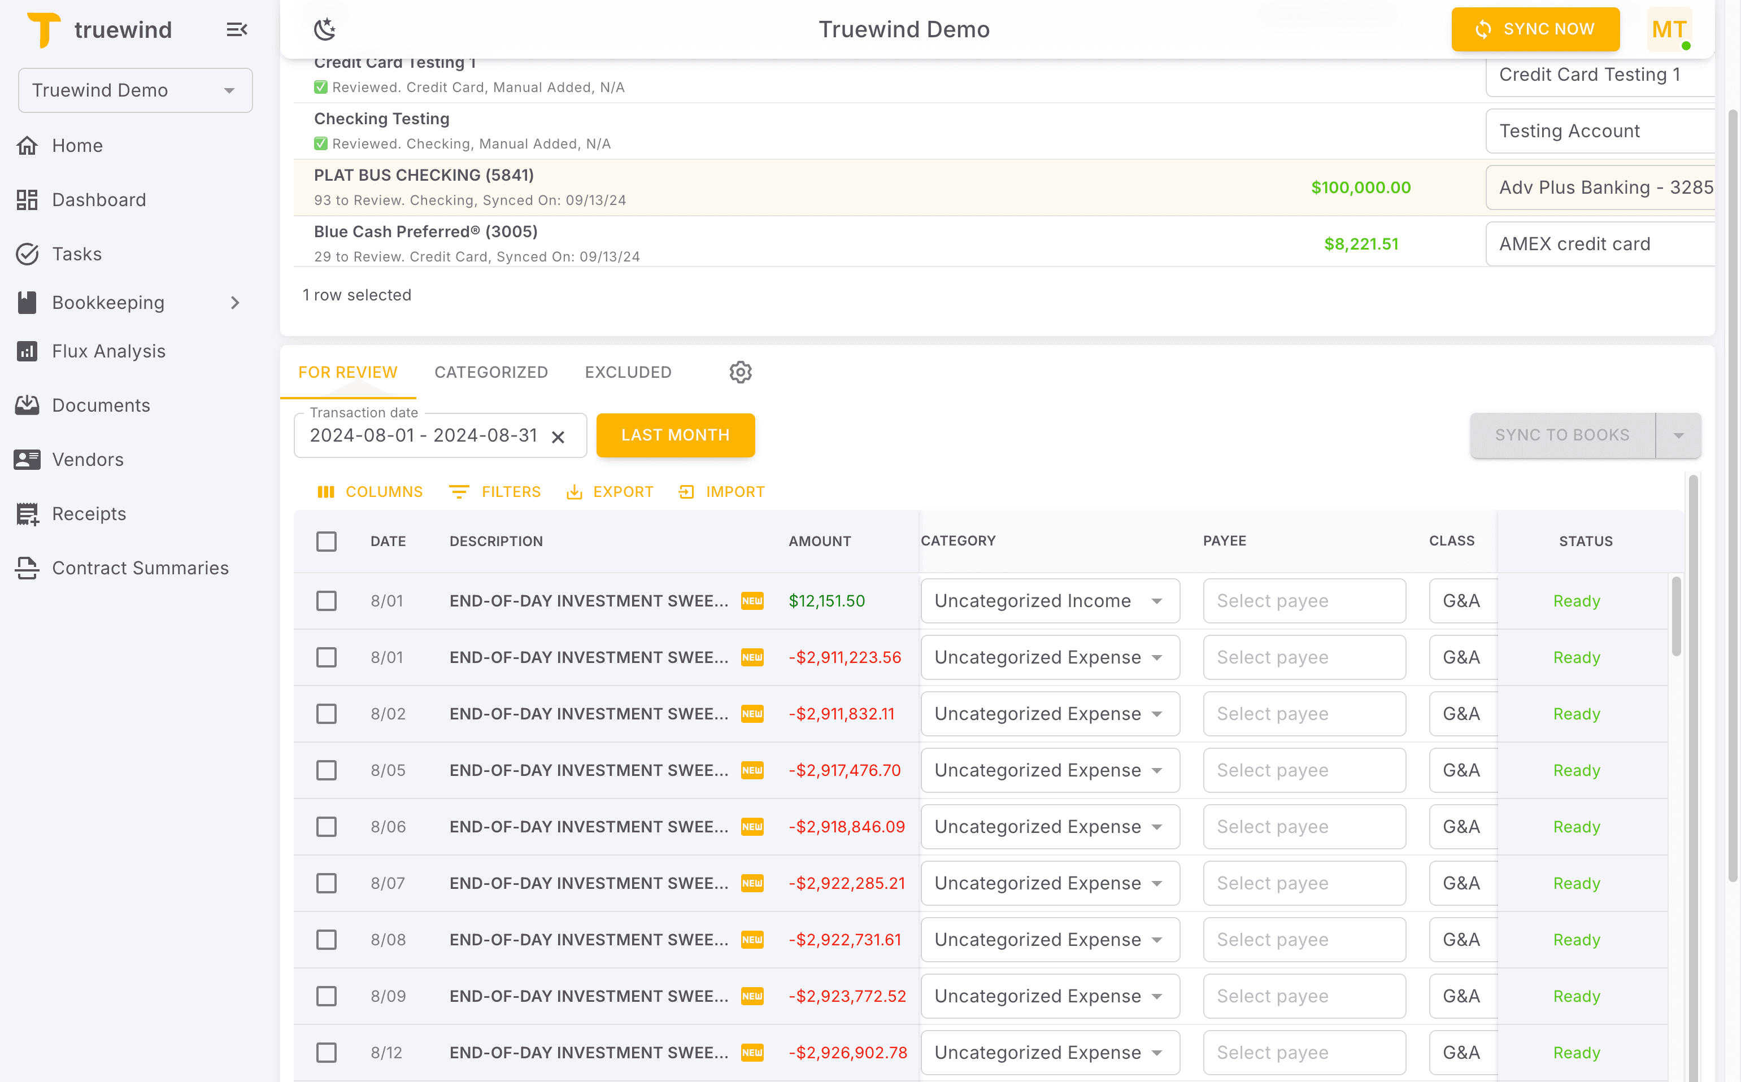1741x1082 pixels.
Task: Collapse the sidebar navigation
Action: click(x=237, y=29)
